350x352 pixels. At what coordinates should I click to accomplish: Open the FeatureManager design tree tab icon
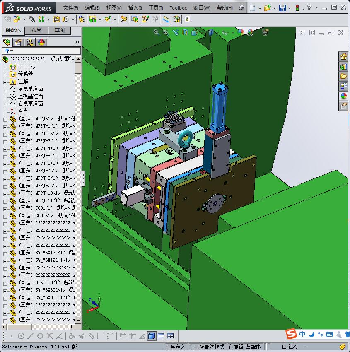[x=7, y=42]
